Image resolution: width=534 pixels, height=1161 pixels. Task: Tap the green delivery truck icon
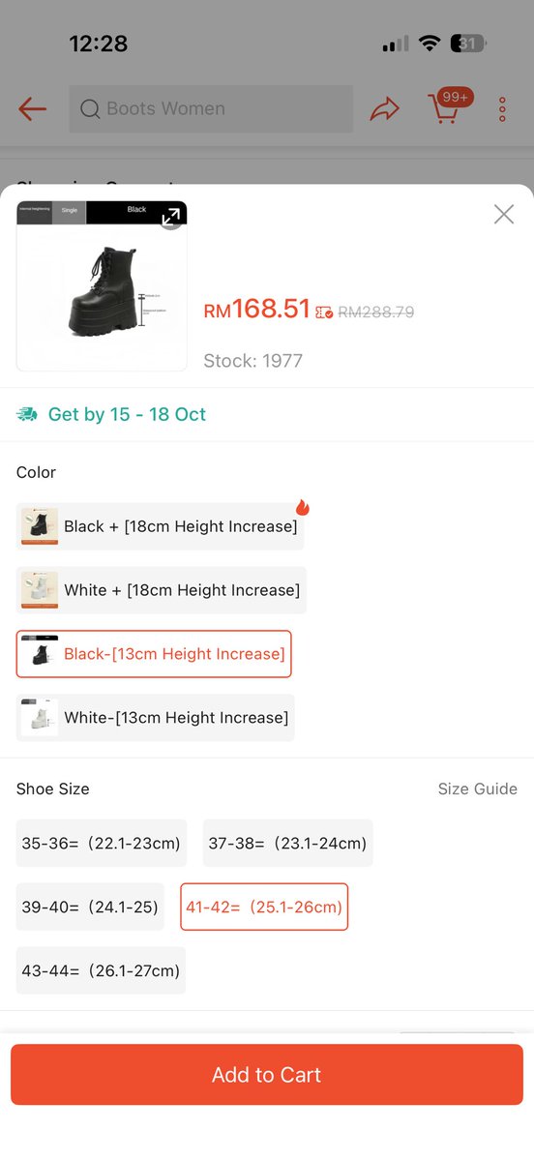(x=27, y=414)
